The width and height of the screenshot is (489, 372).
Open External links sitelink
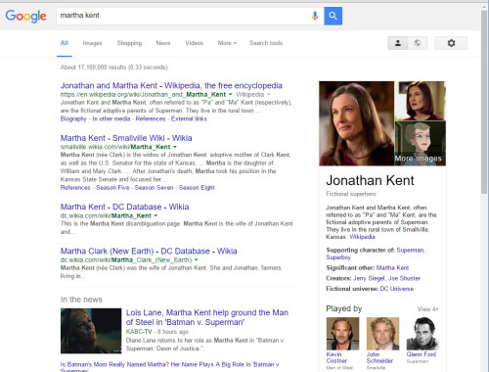(189, 118)
